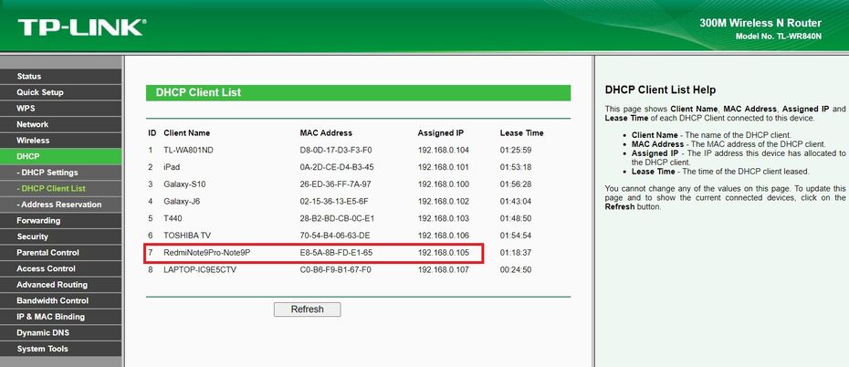
Task: Click MAC address 28-B2-BD-CB-0C-E1
Action: tap(337, 218)
